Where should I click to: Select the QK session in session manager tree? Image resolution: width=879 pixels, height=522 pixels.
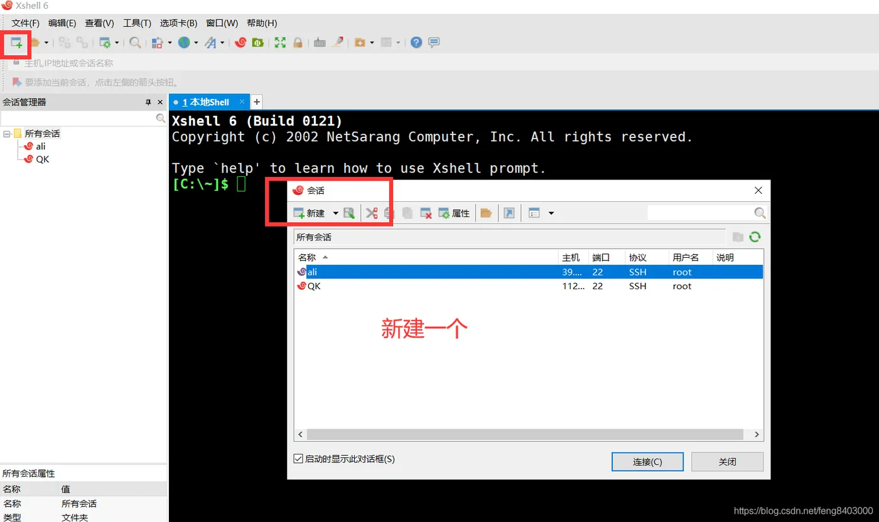pos(43,159)
